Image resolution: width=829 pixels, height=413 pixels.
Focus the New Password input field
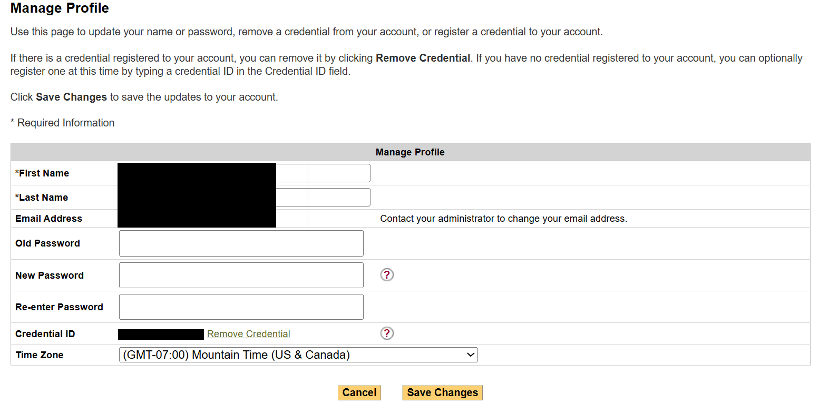click(x=241, y=276)
